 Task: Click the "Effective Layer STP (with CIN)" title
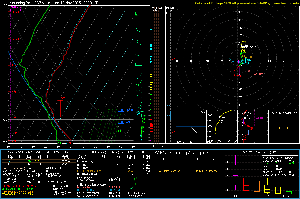[262, 152]
